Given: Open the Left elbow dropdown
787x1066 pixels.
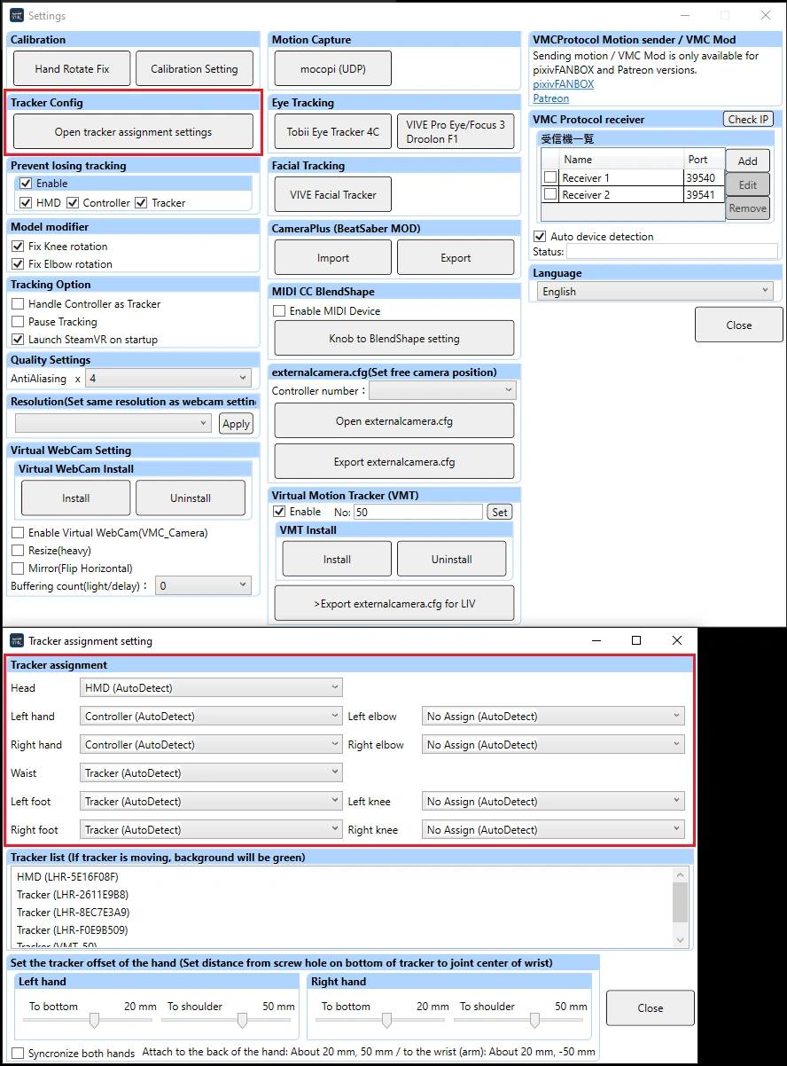Looking at the screenshot, I should click(553, 716).
